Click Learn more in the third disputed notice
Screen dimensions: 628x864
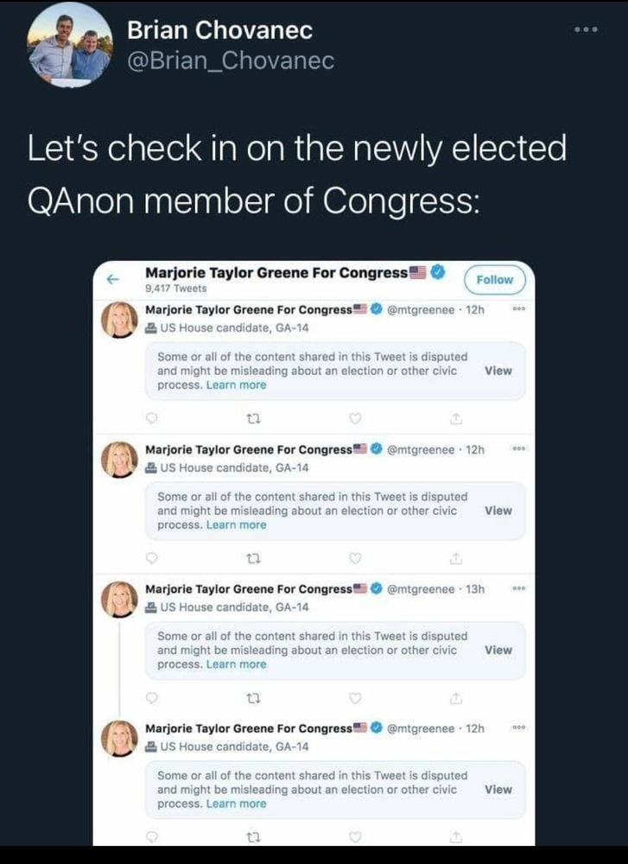tap(236, 664)
